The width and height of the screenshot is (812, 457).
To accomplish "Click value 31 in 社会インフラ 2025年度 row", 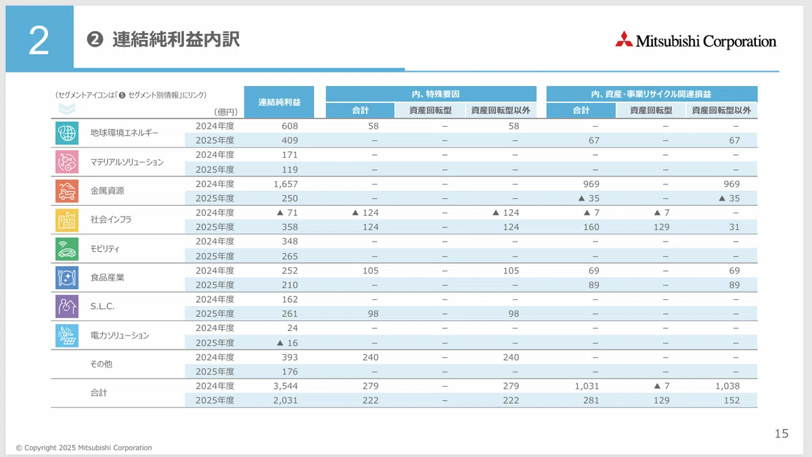I will click(x=734, y=227).
